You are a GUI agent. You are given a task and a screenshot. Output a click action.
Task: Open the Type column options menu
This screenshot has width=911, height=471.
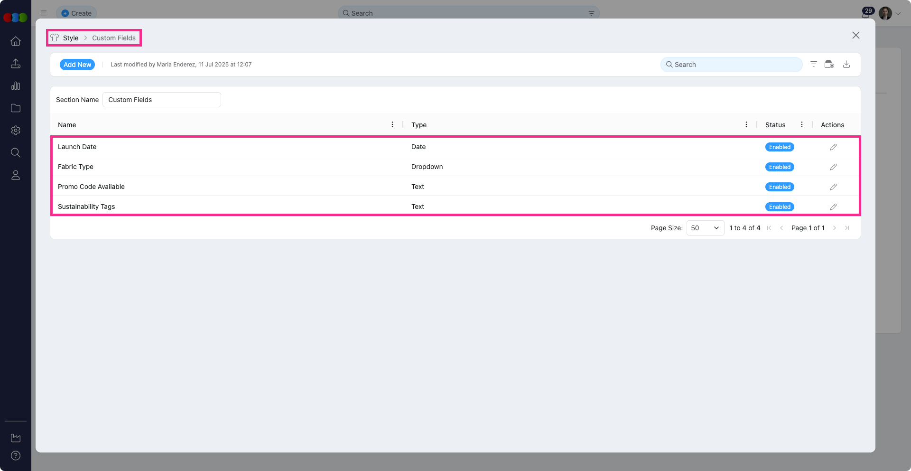pos(746,125)
